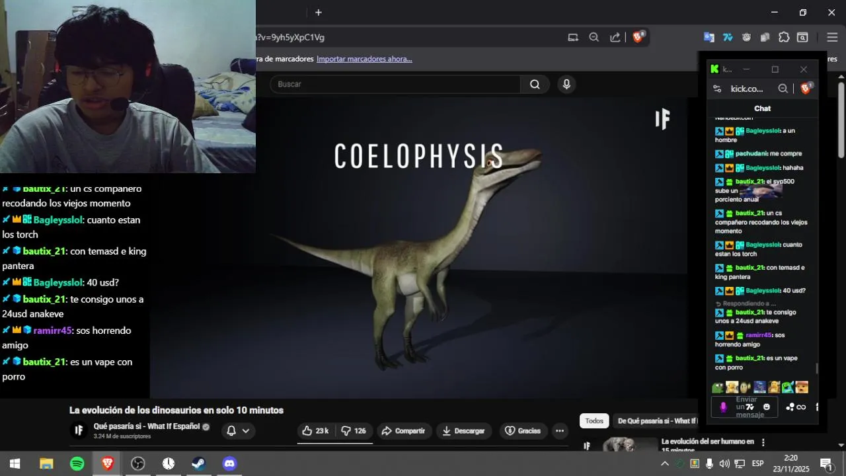This screenshot has height=476, width=846.
Task: Open Spotify from the taskbar
Action: pyautogui.click(x=77, y=463)
